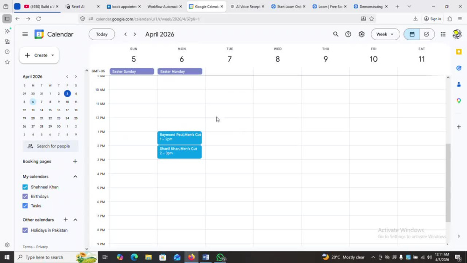Click the Search for people field
The height and width of the screenshot is (263, 467).
(x=50, y=146)
